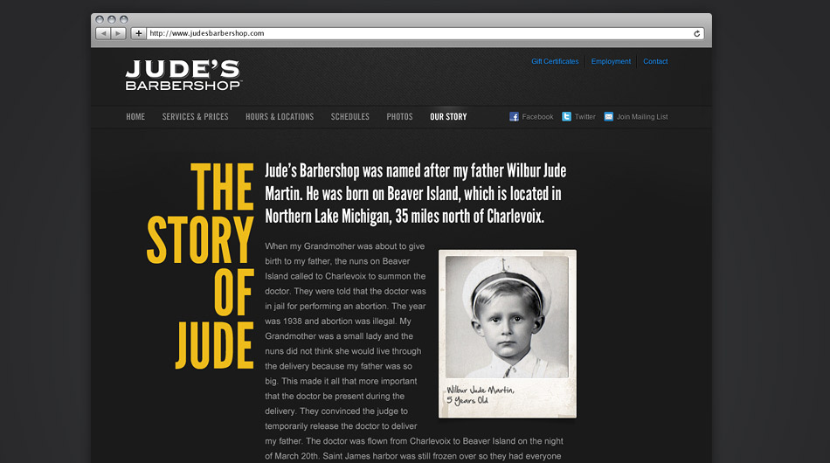The height and width of the screenshot is (463, 830).
Task: Select the Our Story nav item
Action: click(448, 116)
